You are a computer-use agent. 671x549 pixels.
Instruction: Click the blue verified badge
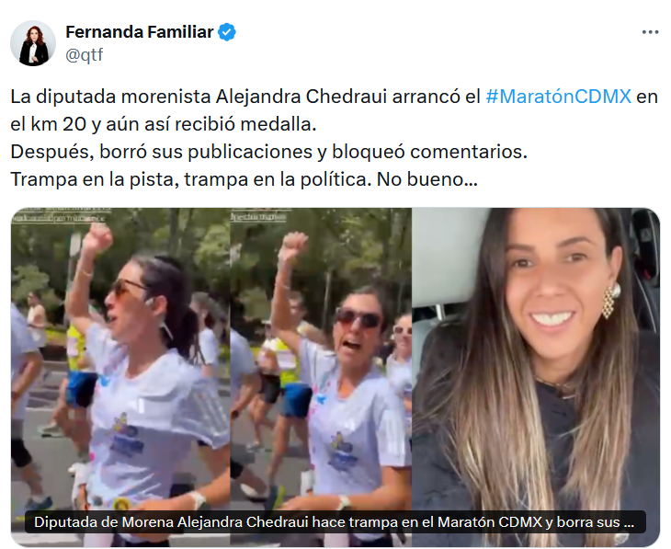227,32
